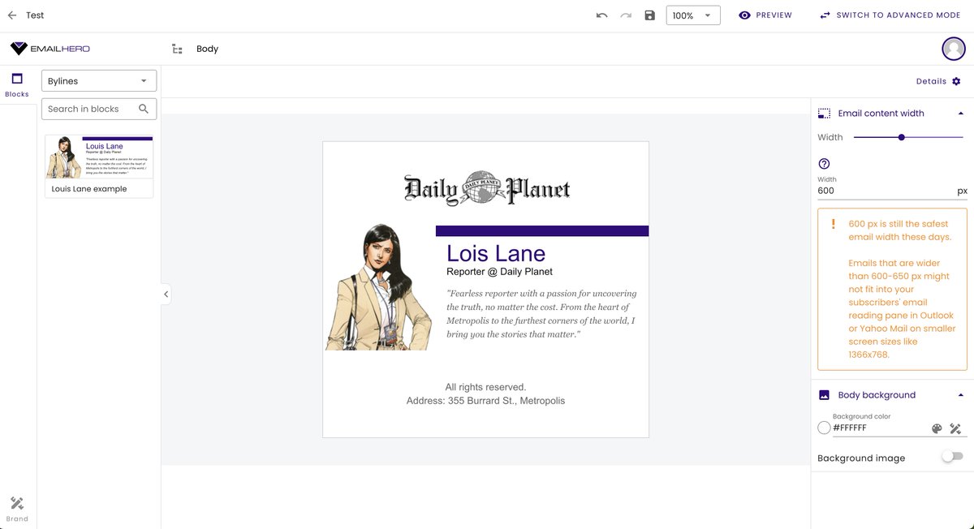Screen dimensions: 974x529
Task: Click the Address 355 Burrard St. line
Action: pyautogui.click(x=485, y=401)
